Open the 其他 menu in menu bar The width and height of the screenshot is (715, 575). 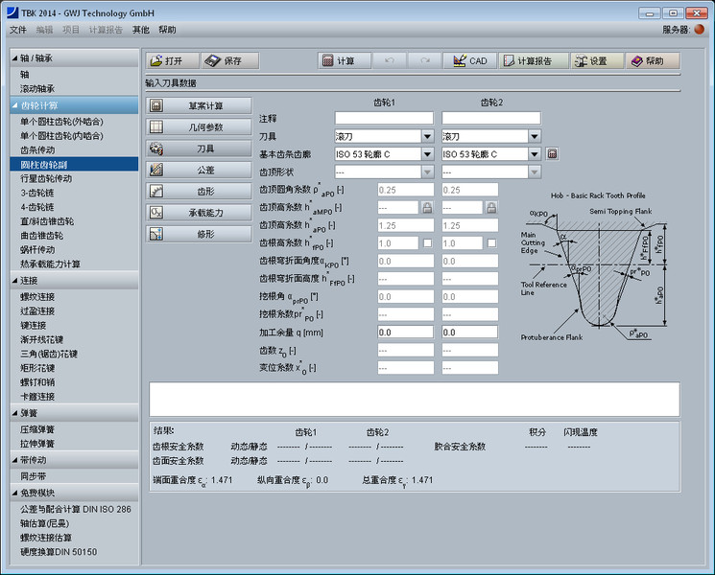[140, 30]
